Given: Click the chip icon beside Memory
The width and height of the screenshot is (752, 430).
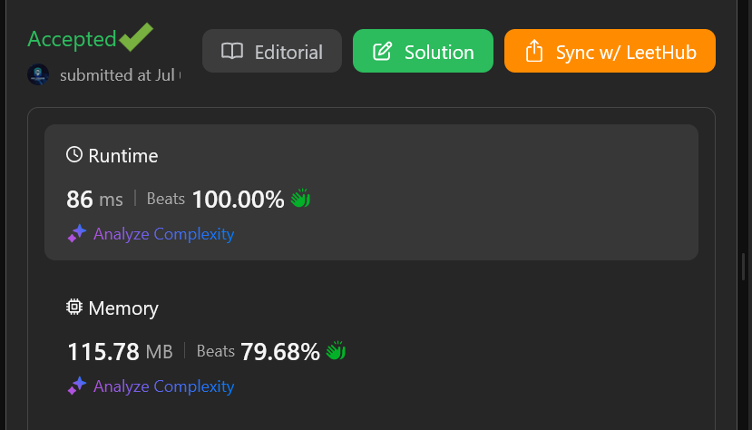Looking at the screenshot, I should click(75, 308).
